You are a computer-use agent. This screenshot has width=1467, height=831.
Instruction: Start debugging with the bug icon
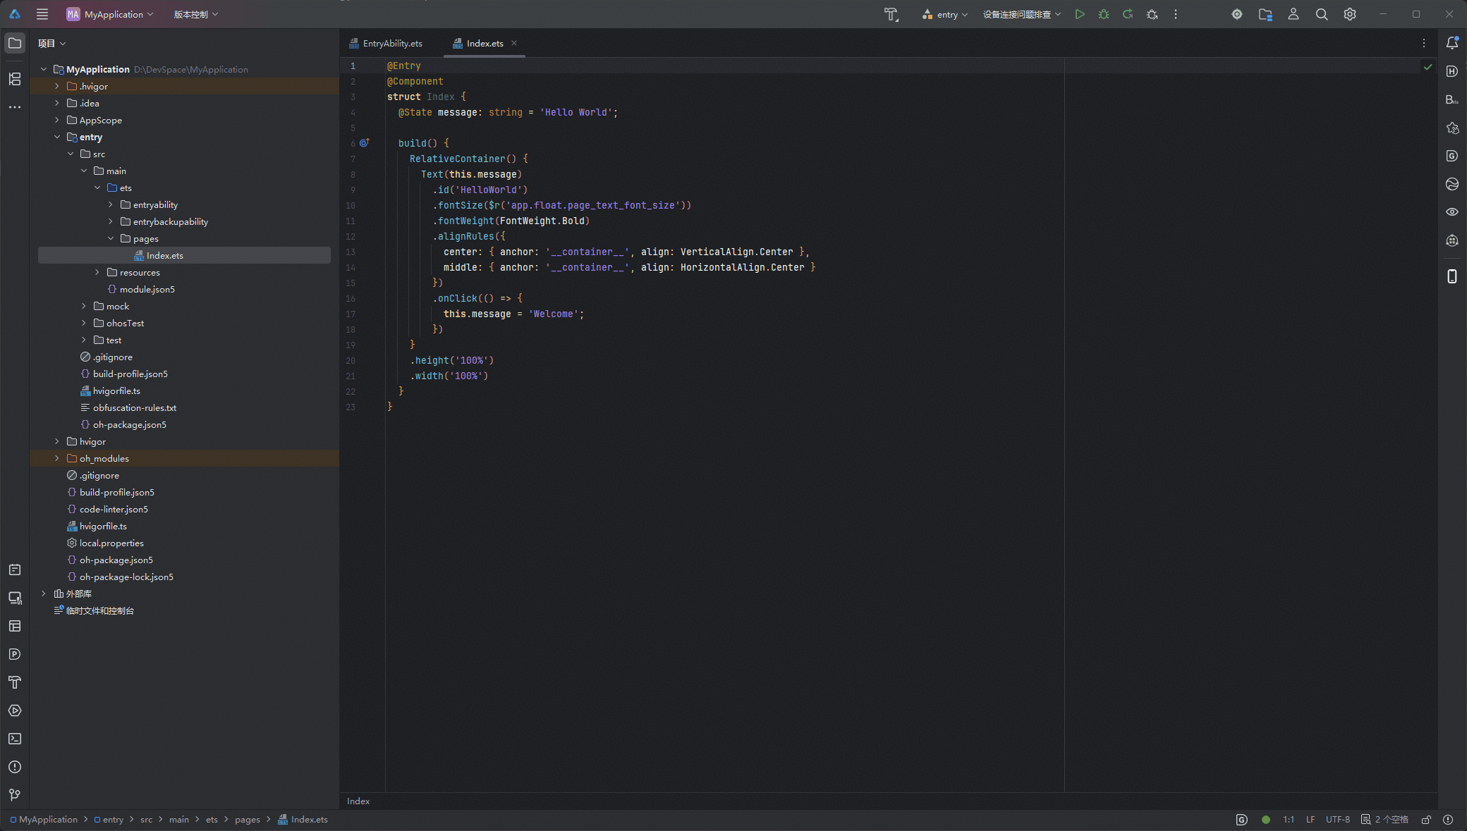(1104, 14)
